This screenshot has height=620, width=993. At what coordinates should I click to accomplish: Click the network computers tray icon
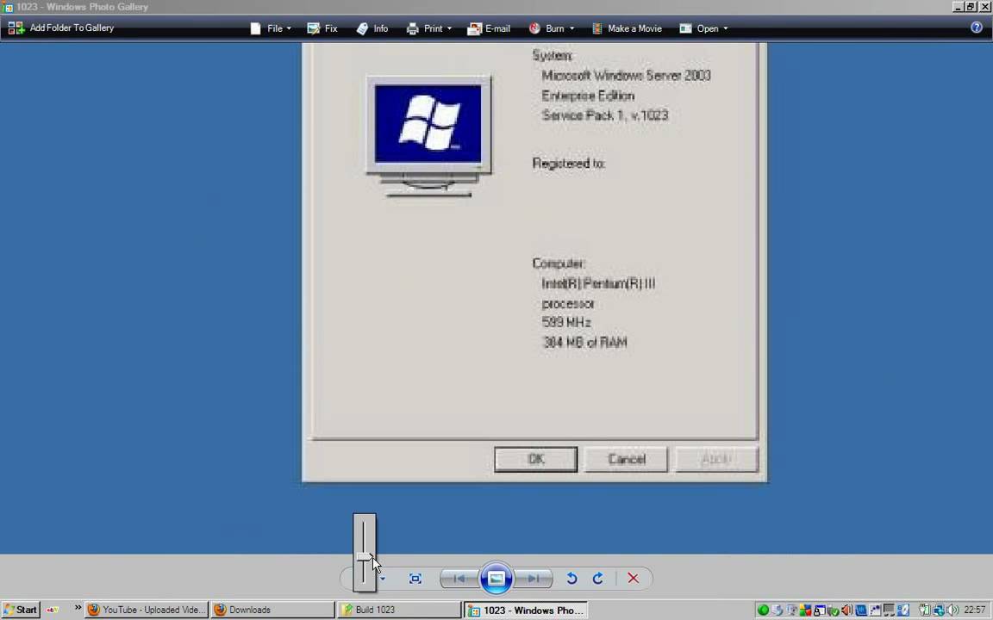point(940,610)
